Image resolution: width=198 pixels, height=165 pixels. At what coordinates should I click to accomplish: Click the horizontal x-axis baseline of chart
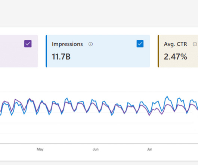pyautogui.click(x=99, y=144)
